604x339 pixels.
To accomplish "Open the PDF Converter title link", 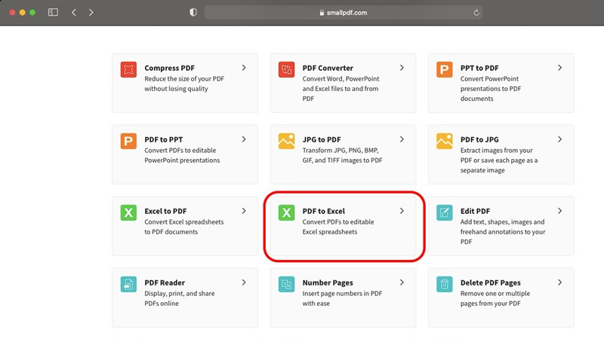I will pos(328,68).
